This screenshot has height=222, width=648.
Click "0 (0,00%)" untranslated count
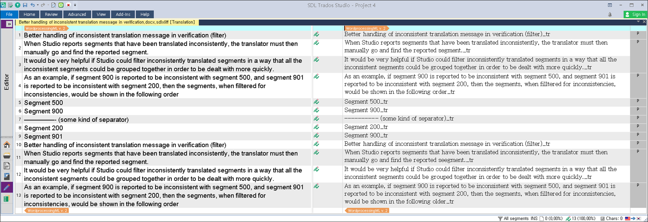click(x=554, y=218)
